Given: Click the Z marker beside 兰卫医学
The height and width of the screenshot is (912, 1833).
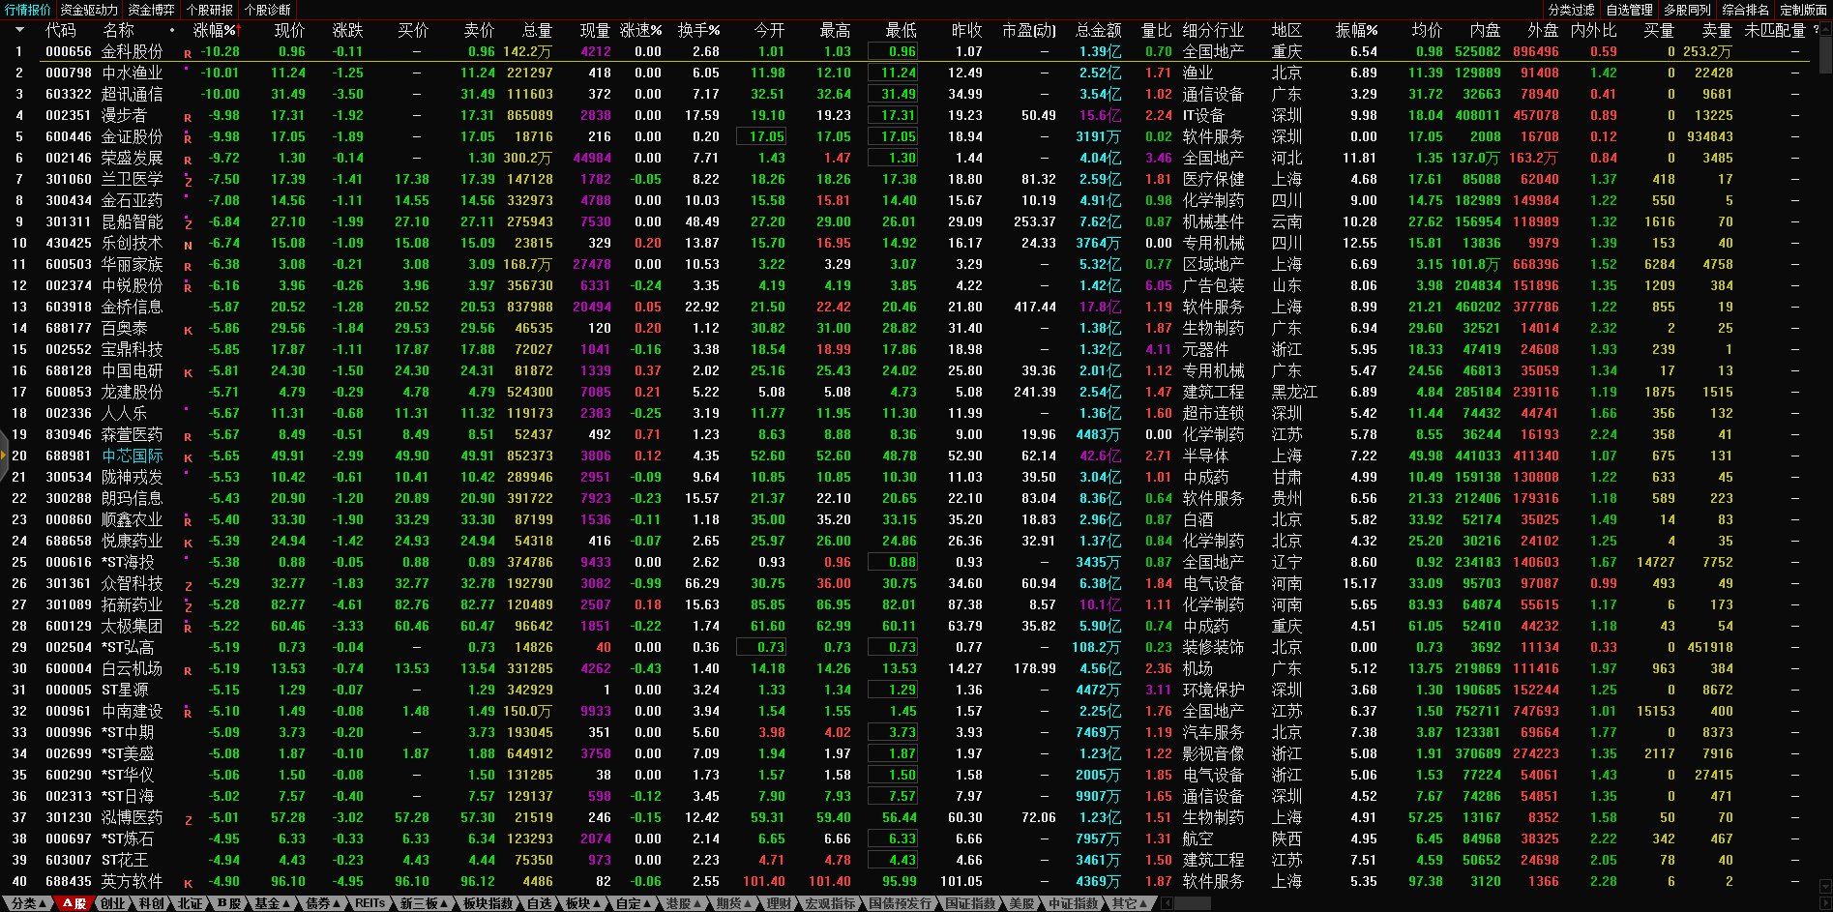Looking at the screenshot, I should click(188, 182).
